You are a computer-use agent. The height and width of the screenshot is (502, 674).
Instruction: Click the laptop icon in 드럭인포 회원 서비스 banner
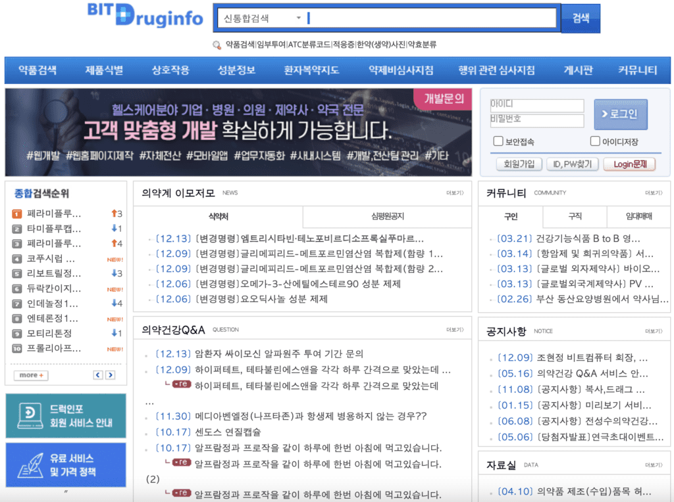pyautogui.click(x=30, y=416)
